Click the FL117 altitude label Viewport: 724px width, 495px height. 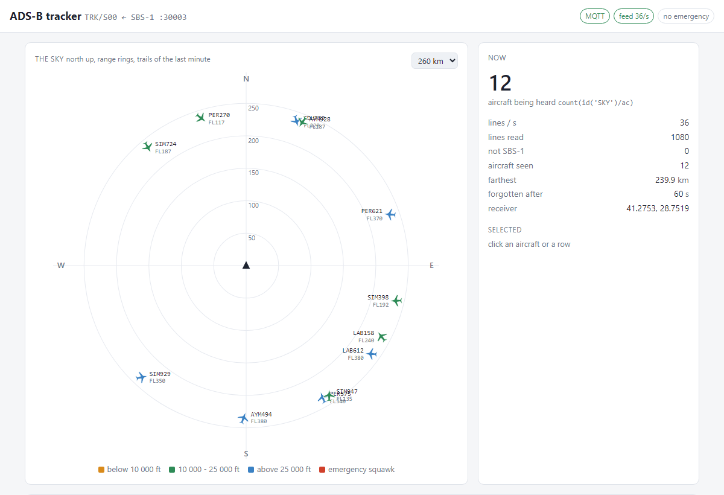tap(217, 123)
